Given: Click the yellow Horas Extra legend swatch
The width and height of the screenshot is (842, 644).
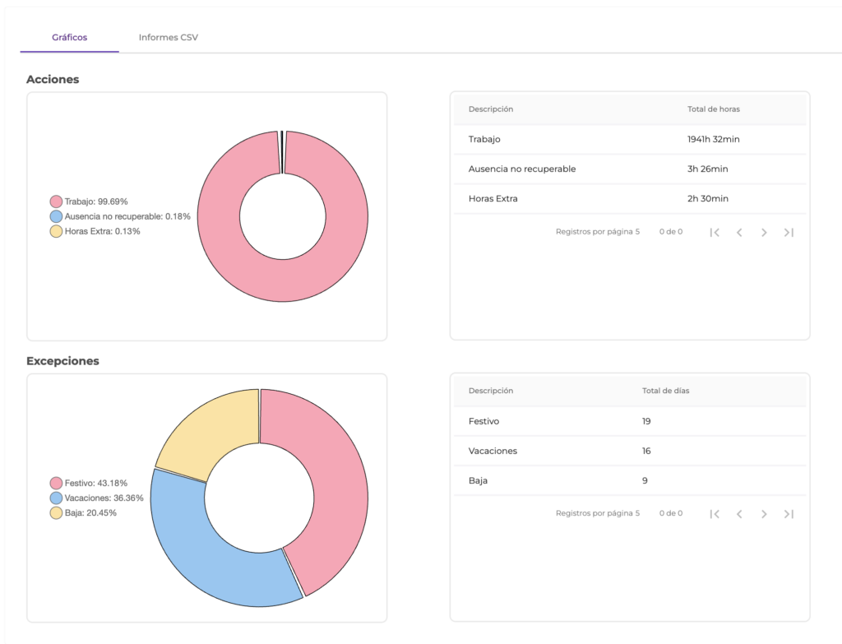Looking at the screenshot, I should pyautogui.click(x=56, y=231).
